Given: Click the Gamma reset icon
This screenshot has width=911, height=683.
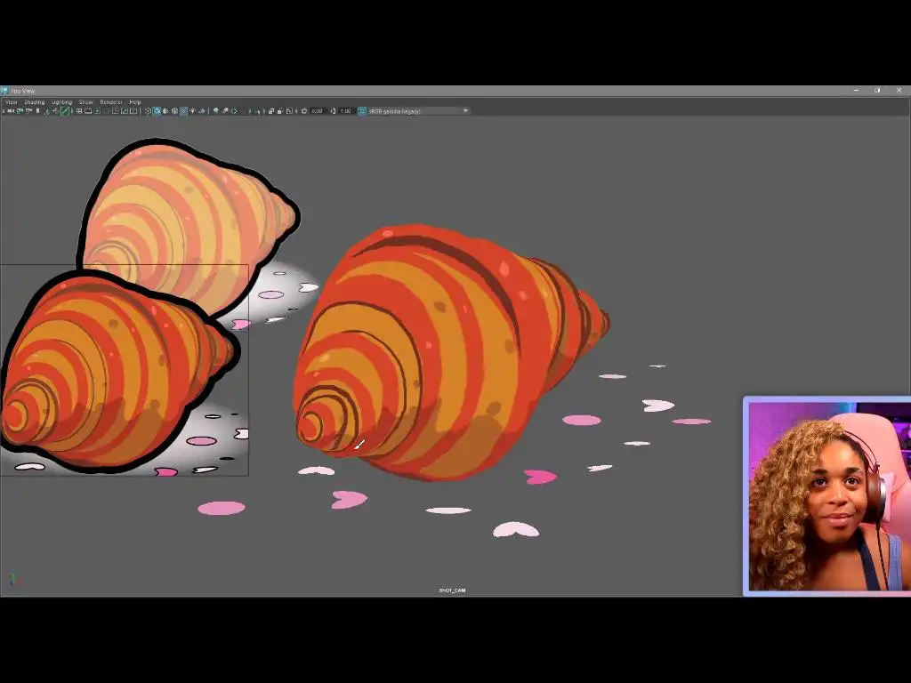Looking at the screenshot, I should [334, 110].
